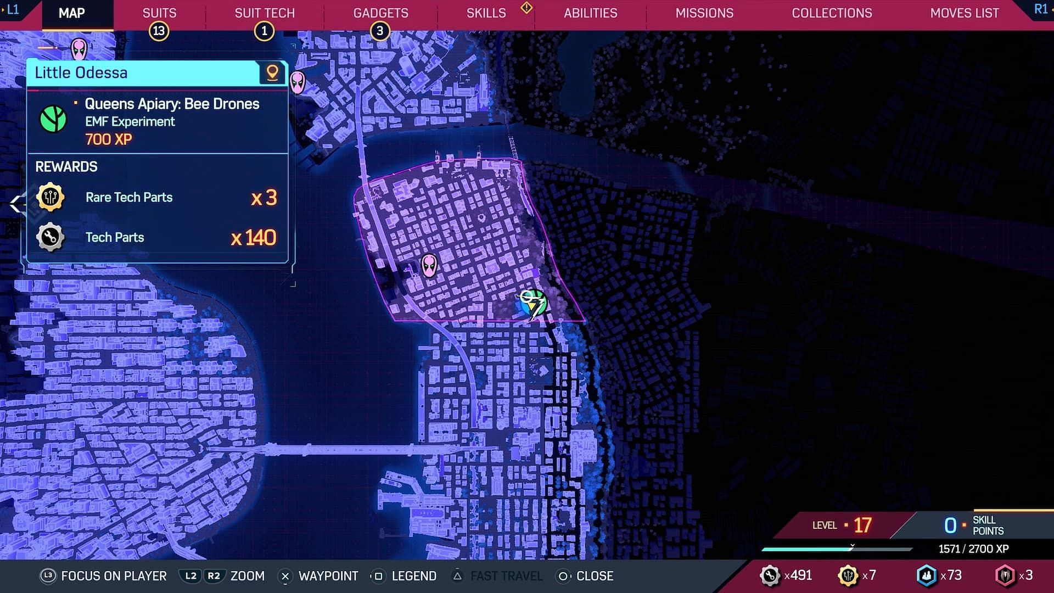Open the SUITS menu tab
This screenshot has width=1054, height=593.
click(x=159, y=12)
